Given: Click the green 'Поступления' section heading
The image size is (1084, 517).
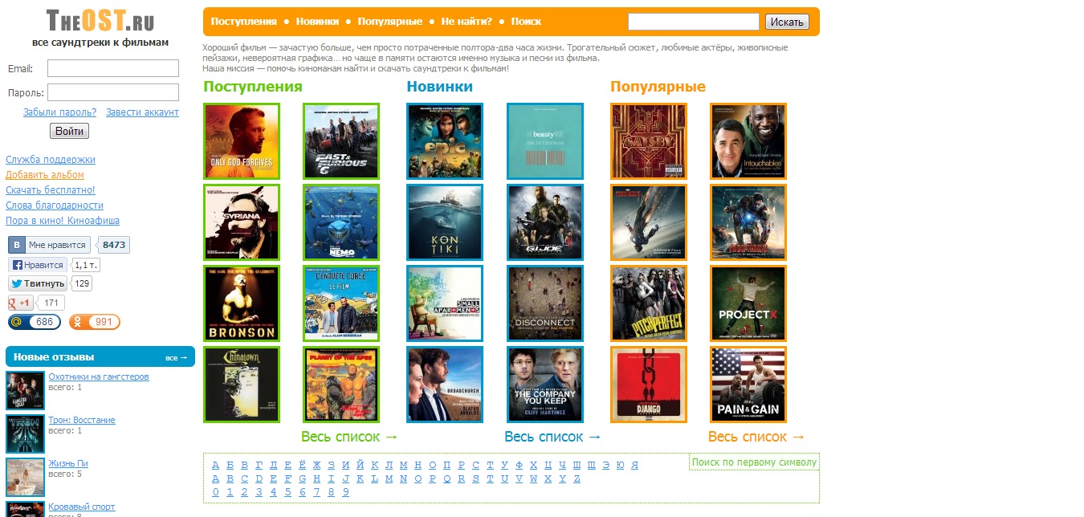Looking at the screenshot, I should (x=253, y=87).
